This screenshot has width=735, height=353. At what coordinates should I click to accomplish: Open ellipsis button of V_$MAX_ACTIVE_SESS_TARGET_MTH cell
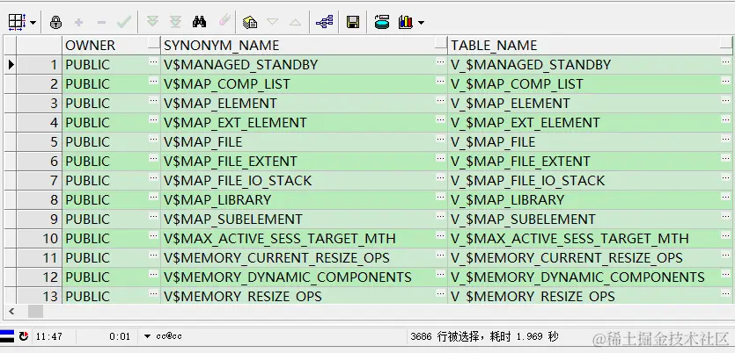726,235
